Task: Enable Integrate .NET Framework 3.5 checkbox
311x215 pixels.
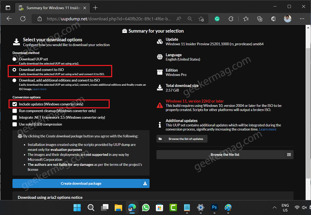Action: coord(15,117)
